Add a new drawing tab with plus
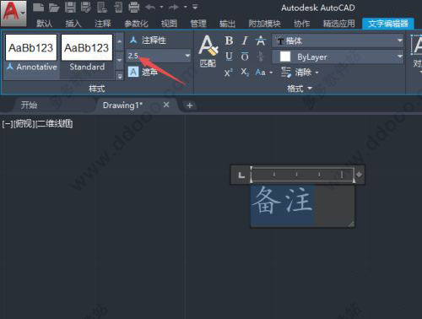The height and width of the screenshot is (319, 422). pos(189,105)
